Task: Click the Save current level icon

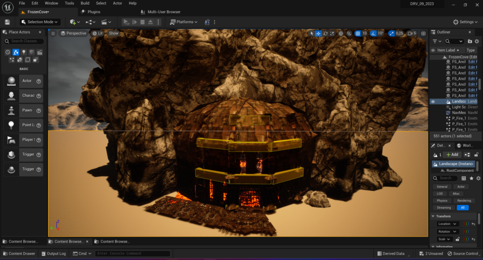Action: click(7, 22)
